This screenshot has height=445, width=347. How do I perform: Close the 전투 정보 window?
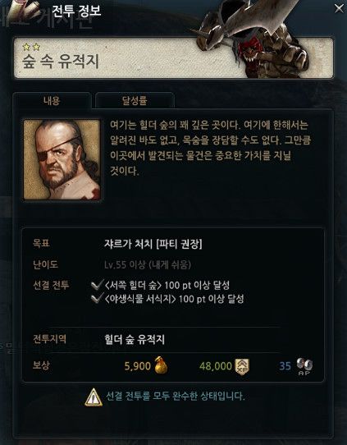339,8
